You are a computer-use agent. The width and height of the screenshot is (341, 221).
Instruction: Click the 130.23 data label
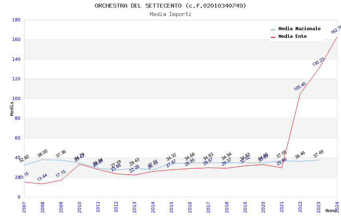318,61
